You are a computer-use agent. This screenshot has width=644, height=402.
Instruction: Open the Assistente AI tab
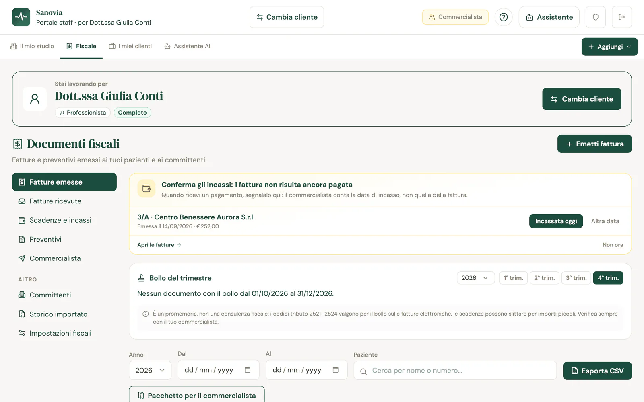[x=187, y=46]
